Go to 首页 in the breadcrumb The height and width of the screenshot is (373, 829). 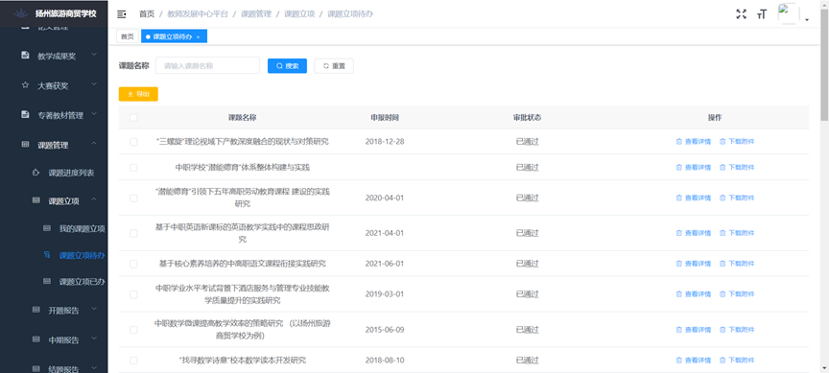pos(147,14)
